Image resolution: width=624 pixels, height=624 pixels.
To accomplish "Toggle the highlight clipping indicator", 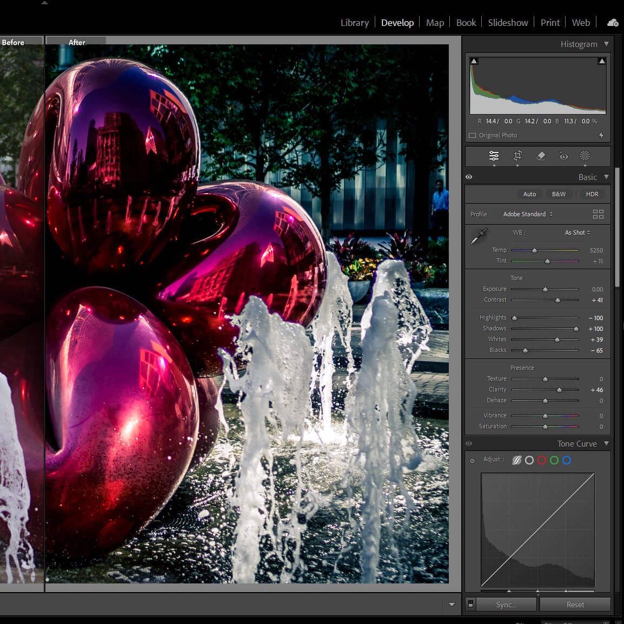I will pyautogui.click(x=602, y=61).
